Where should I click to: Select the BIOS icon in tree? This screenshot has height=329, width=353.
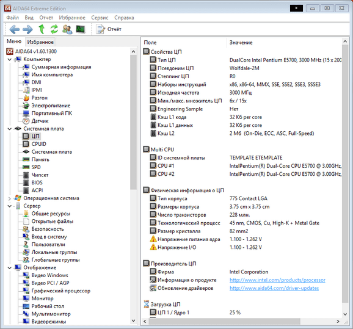point(26,183)
